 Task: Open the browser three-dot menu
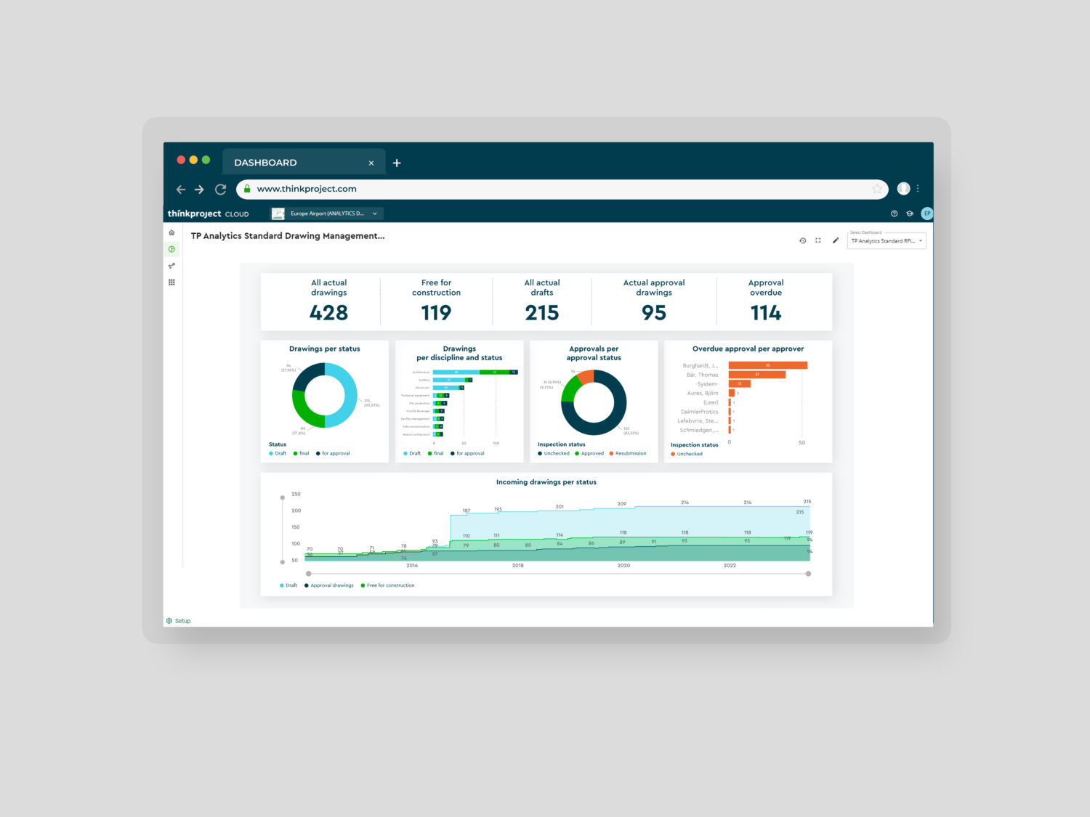click(x=918, y=189)
